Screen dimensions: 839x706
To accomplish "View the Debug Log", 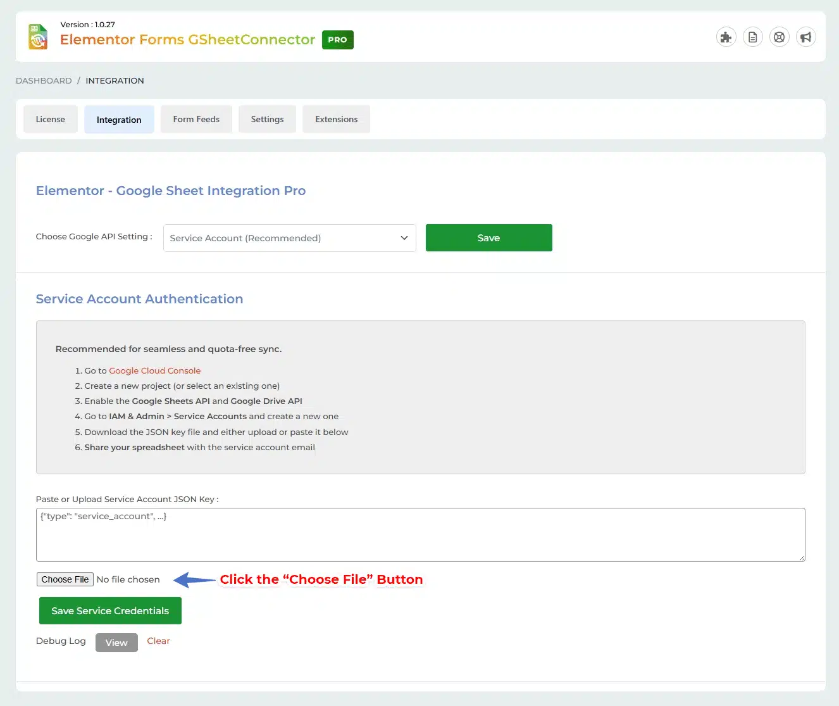I will click(x=116, y=643).
